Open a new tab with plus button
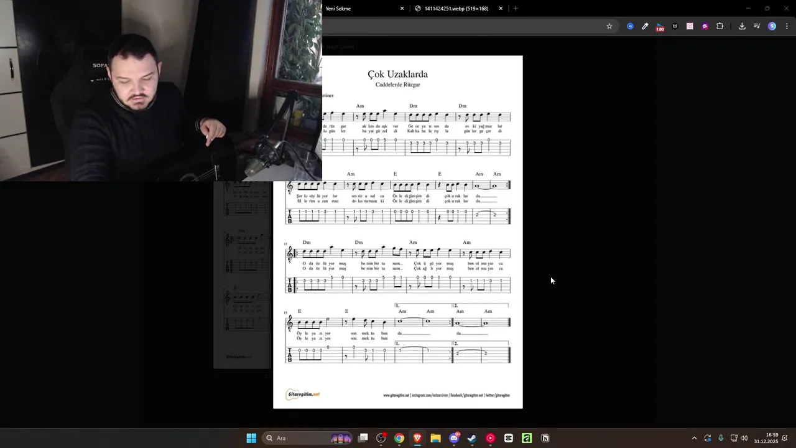Screen dimensions: 796x448 click(x=516, y=9)
